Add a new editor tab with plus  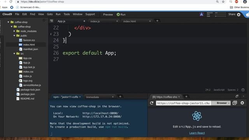point(157,21)
